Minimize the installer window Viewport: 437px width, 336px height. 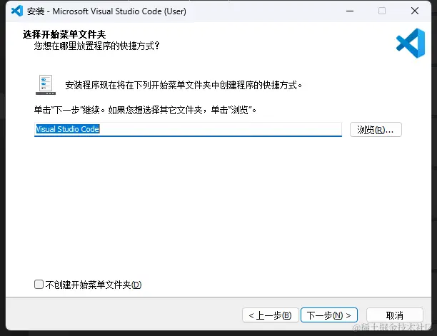click(x=350, y=11)
